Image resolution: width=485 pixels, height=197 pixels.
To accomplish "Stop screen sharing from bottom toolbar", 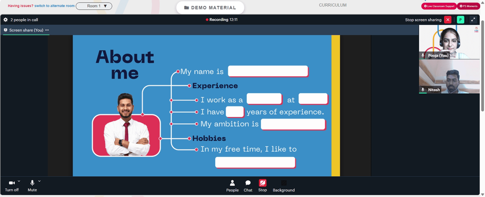I will (x=262, y=186).
